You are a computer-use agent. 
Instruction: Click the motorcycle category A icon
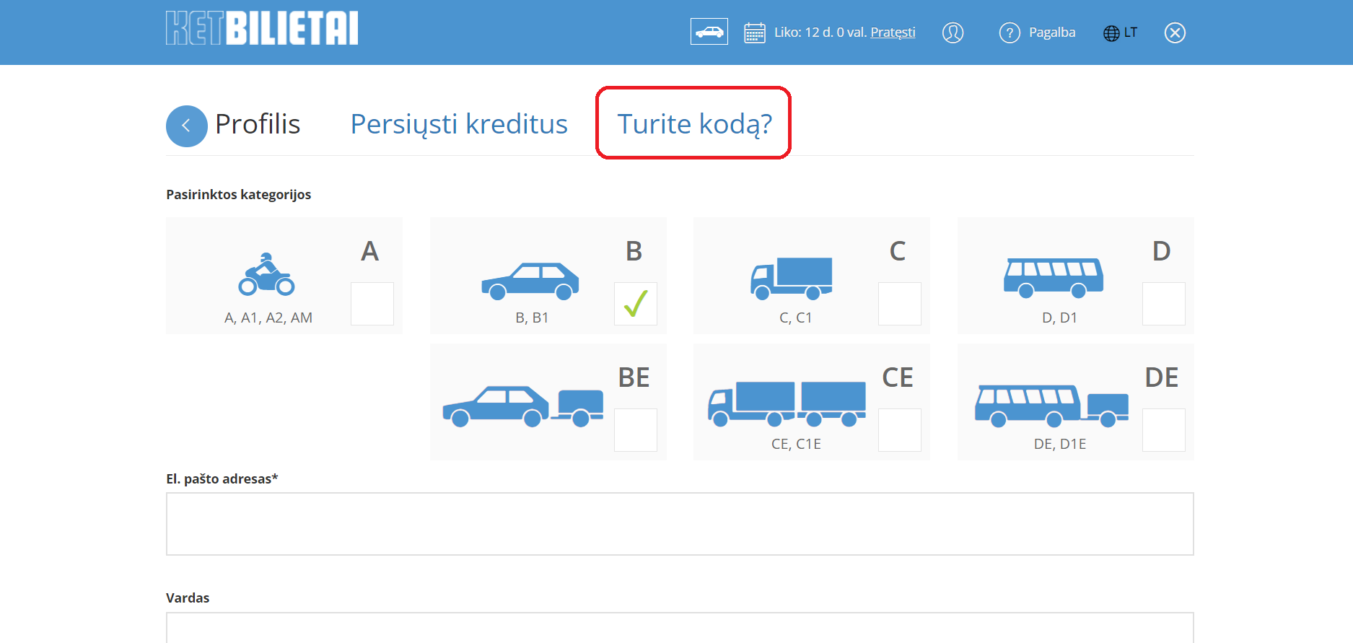(x=266, y=275)
